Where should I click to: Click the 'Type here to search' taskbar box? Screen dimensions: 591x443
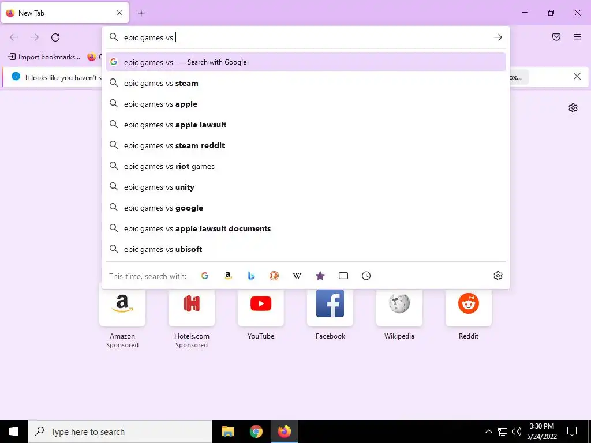[120, 431]
